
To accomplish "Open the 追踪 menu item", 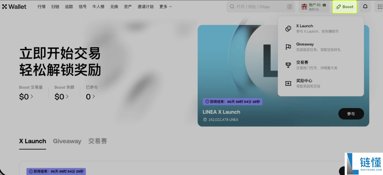I will coord(69,6).
